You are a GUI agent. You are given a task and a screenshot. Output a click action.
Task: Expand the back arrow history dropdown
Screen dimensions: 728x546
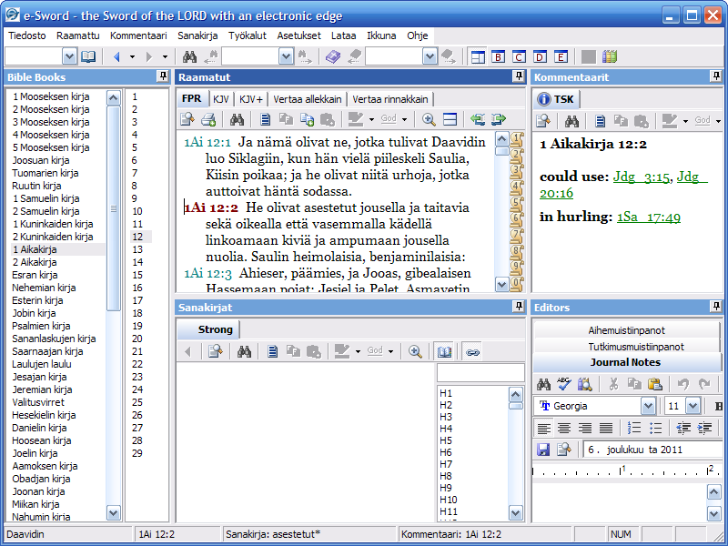pos(132,57)
